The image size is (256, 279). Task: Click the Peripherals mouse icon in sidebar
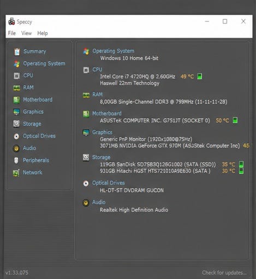[16, 160]
